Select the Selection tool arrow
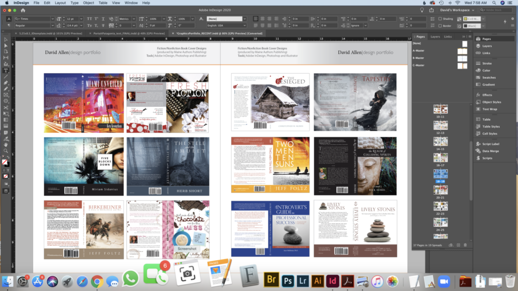The height and width of the screenshot is (291, 518). [6, 39]
